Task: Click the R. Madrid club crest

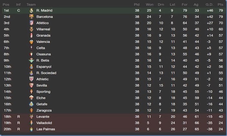Action: [31, 11]
